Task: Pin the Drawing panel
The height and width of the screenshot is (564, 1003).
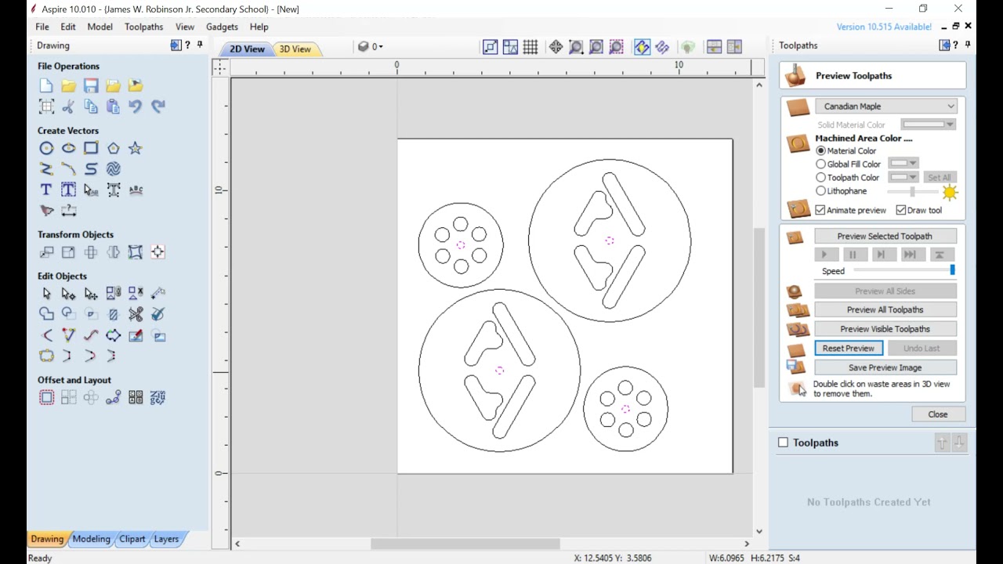Action: (200, 45)
